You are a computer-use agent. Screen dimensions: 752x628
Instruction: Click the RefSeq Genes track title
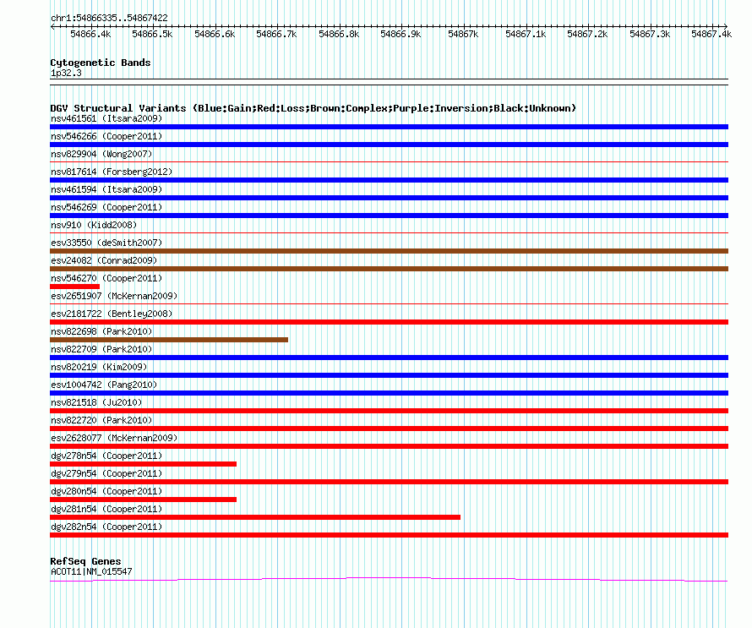85,561
